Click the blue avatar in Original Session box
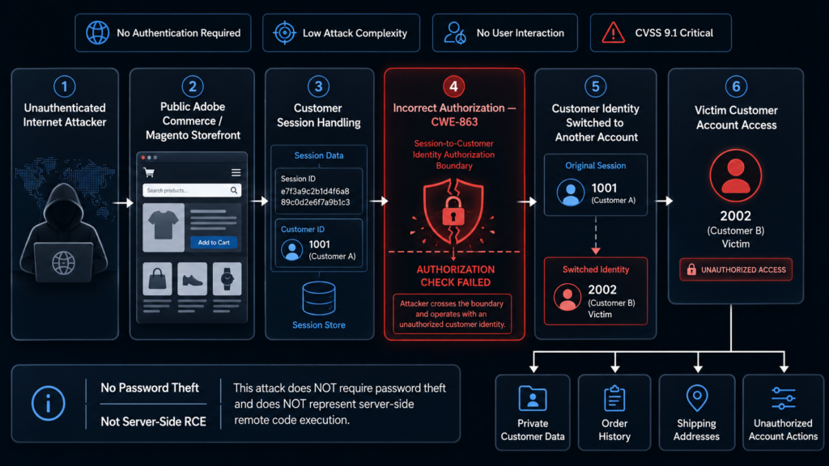 571,193
